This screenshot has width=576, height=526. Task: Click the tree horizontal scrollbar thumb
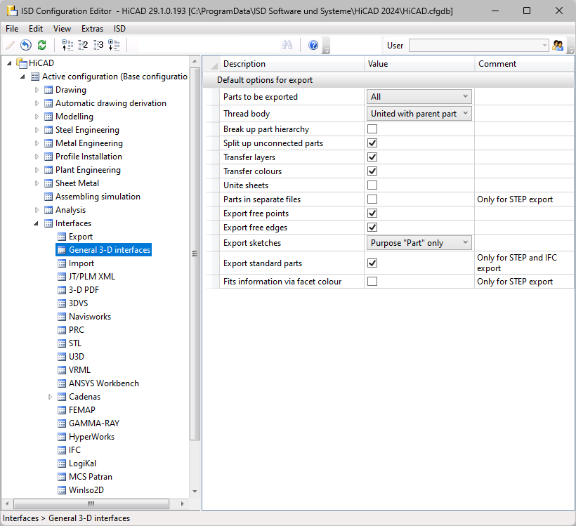pyautogui.click(x=91, y=504)
